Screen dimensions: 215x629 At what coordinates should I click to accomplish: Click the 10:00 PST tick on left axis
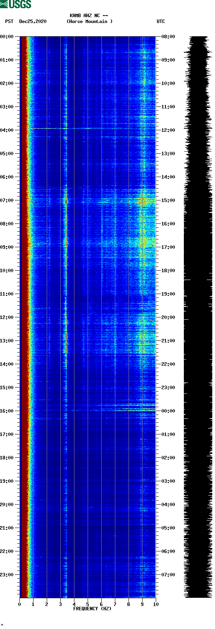(x=7, y=271)
